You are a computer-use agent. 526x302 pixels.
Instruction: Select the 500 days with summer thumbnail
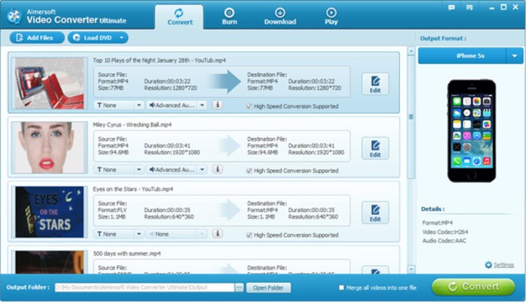[x=50, y=262]
